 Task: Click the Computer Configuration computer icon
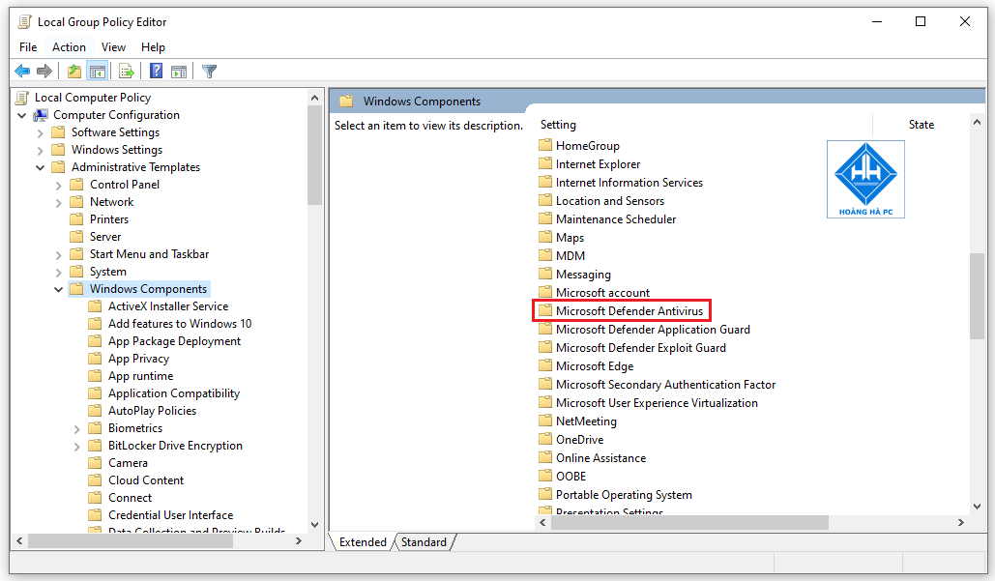[42, 115]
